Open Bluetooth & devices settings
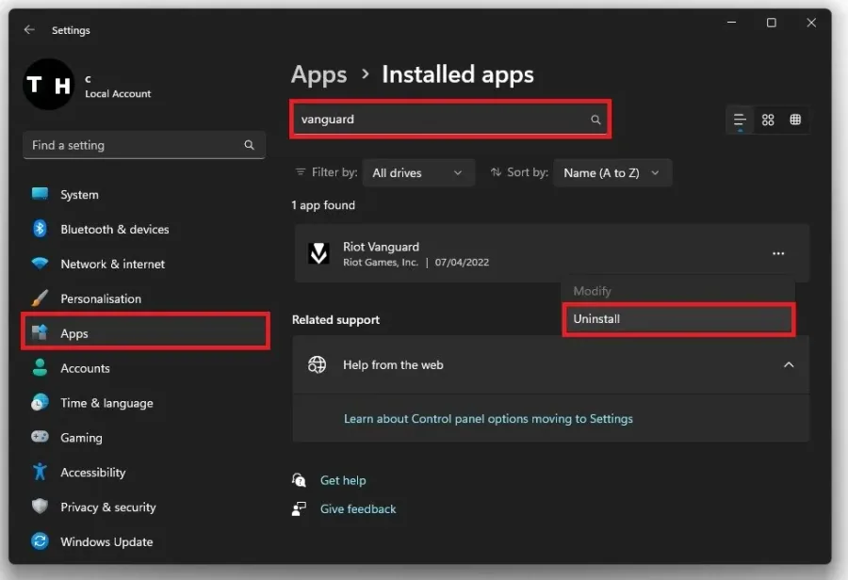Image resolution: width=848 pixels, height=580 pixels. click(x=145, y=229)
